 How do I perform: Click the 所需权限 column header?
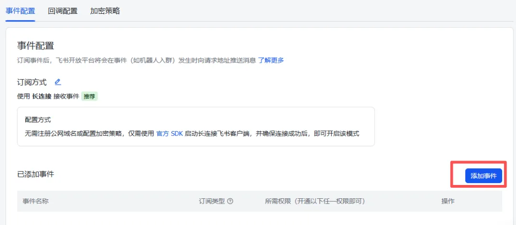coord(315,201)
